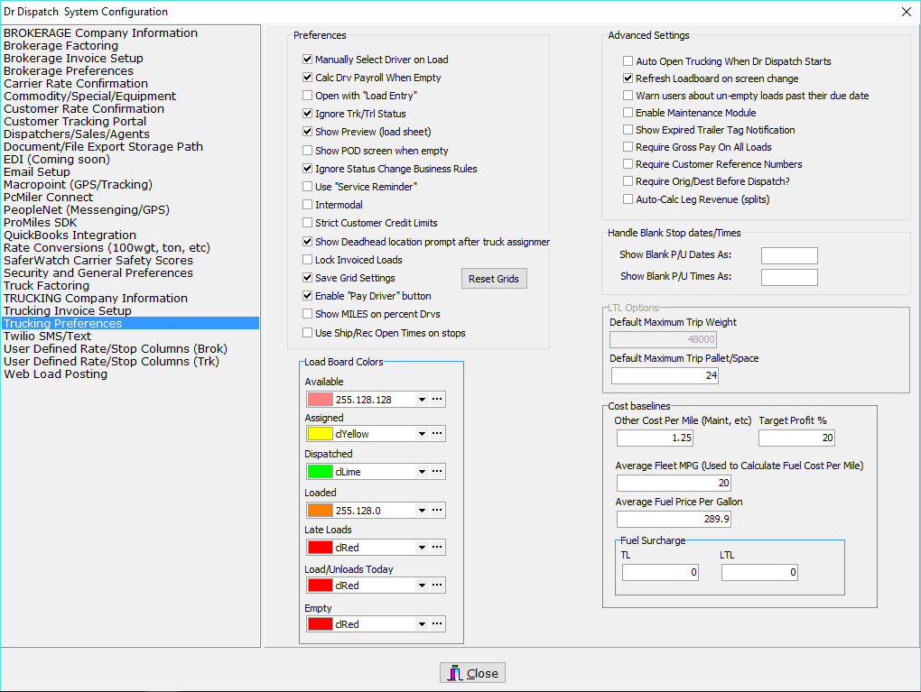Toggle Ignore Trk/Trl Status checkbox
The width and height of the screenshot is (921, 692).
tap(307, 114)
